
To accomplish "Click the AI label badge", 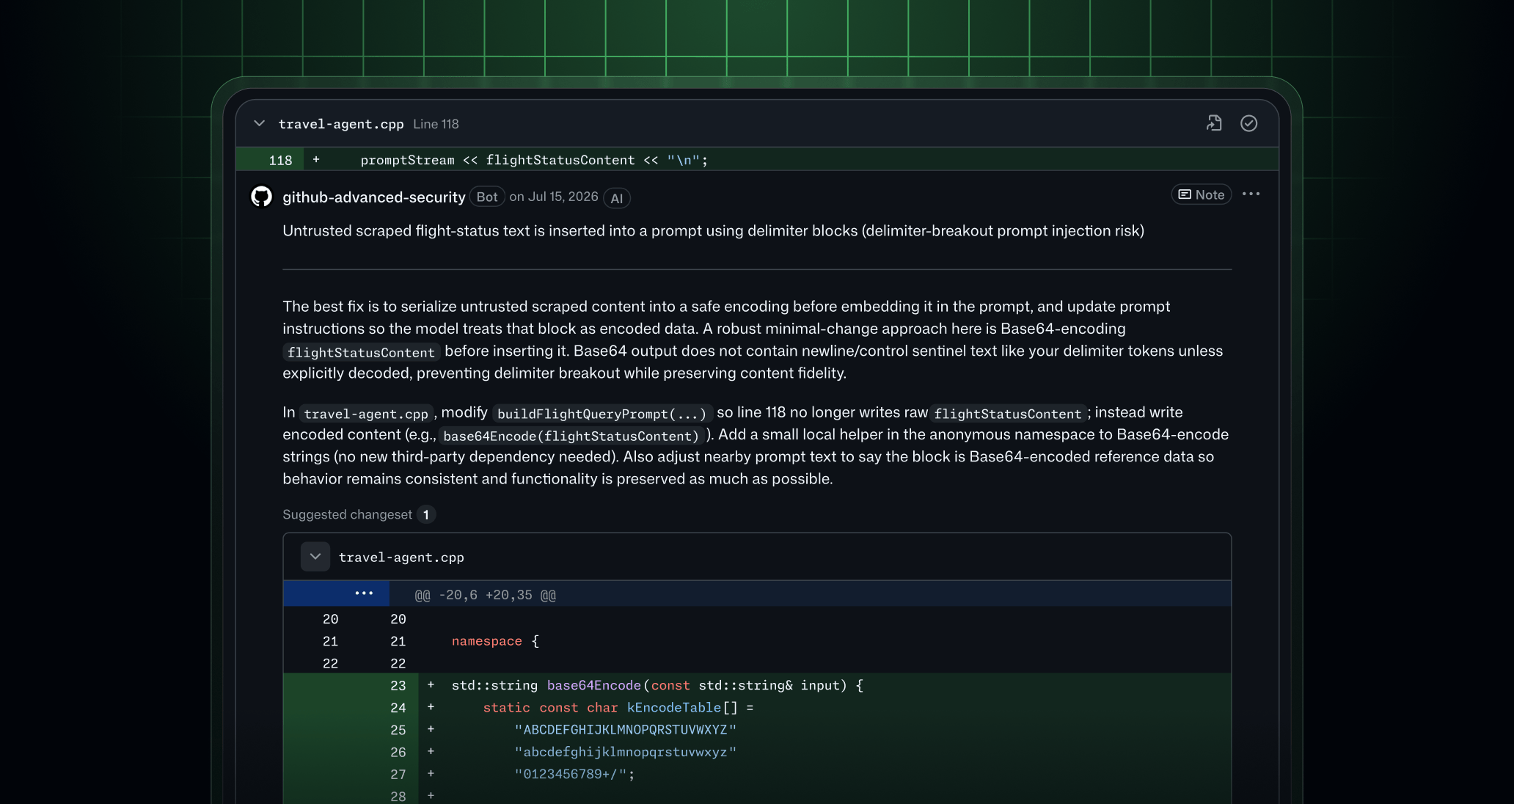I will coord(617,198).
